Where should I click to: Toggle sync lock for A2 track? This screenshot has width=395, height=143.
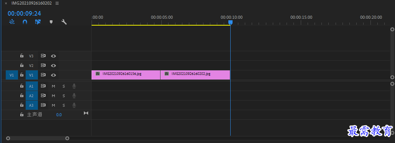pos(43,96)
